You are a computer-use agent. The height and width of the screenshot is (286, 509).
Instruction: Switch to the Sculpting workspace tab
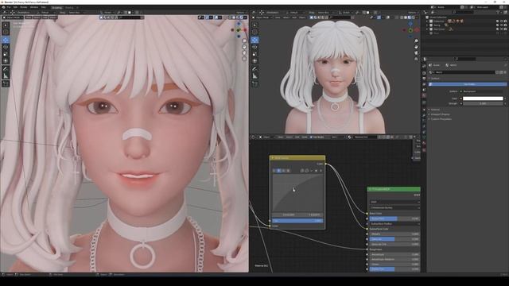click(x=57, y=7)
